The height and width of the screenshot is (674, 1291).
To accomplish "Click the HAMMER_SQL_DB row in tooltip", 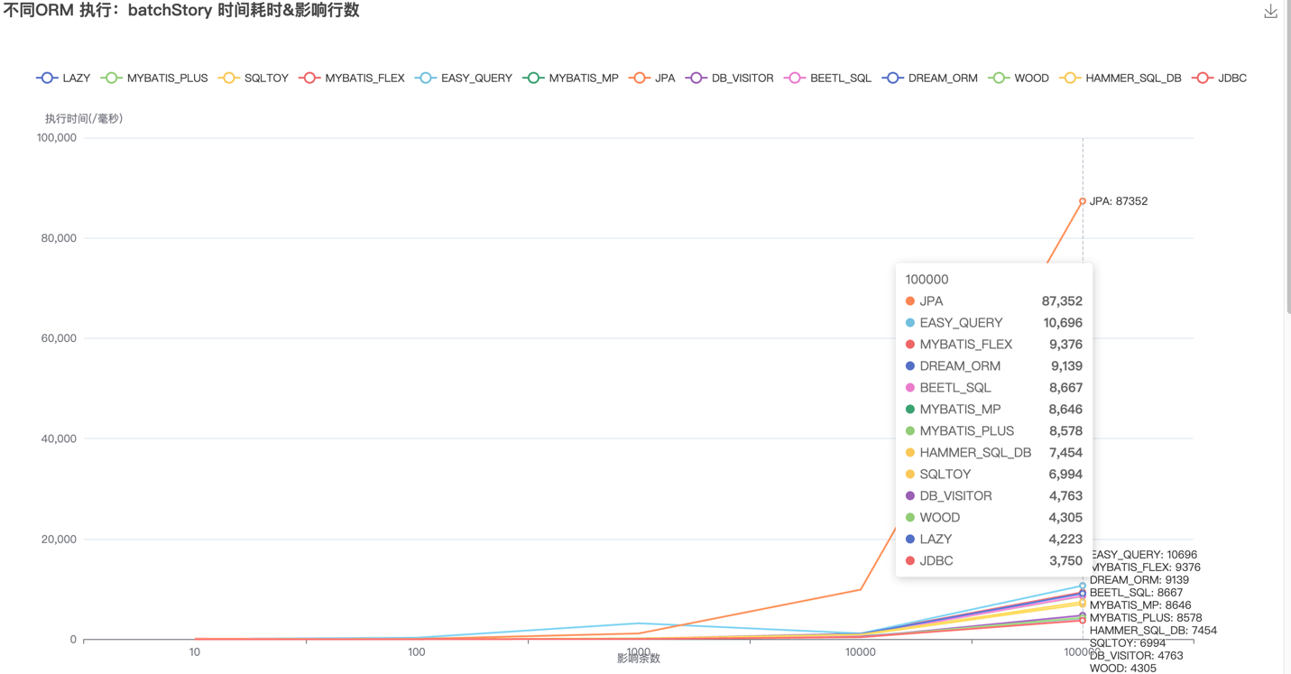I will point(993,453).
